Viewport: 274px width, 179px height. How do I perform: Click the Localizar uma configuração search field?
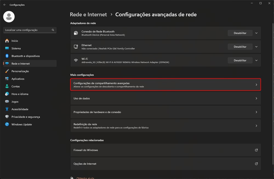(x=27, y=30)
